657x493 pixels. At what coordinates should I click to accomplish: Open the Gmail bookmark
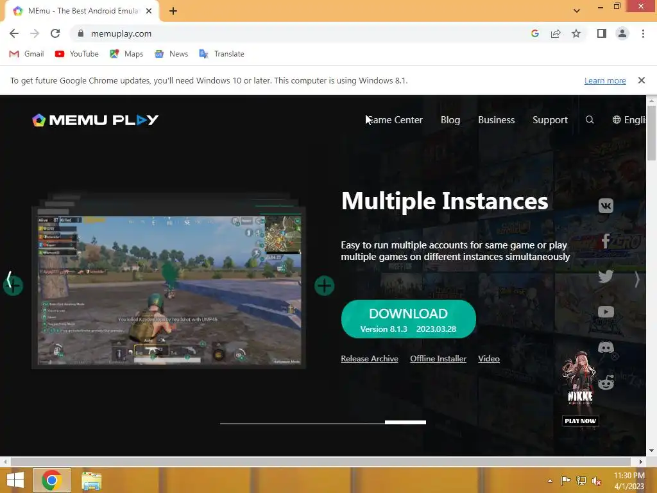click(x=26, y=54)
